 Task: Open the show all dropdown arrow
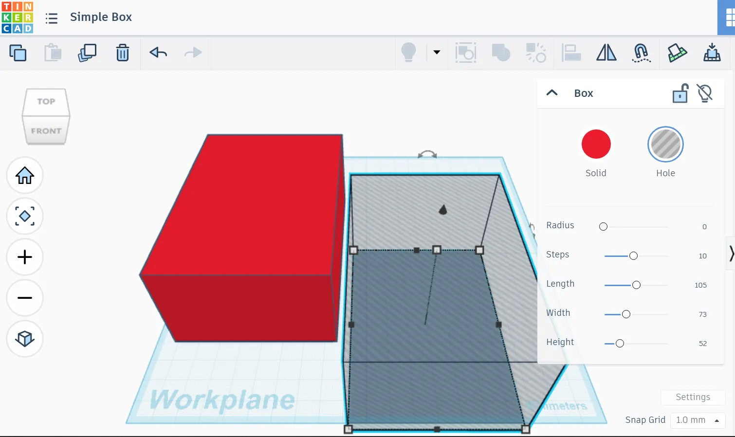[437, 53]
